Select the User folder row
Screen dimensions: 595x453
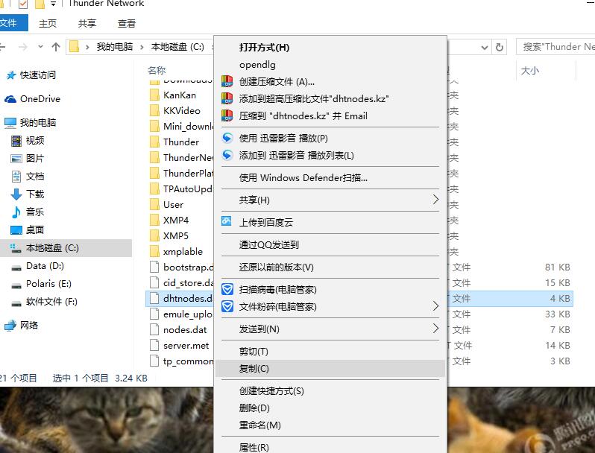click(180, 204)
